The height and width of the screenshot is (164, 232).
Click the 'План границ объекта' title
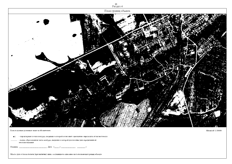click(x=117, y=11)
